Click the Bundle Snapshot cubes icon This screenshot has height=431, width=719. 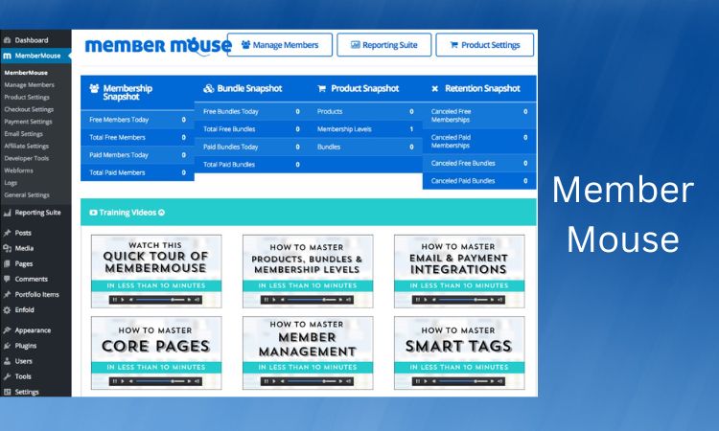click(209, 88)
